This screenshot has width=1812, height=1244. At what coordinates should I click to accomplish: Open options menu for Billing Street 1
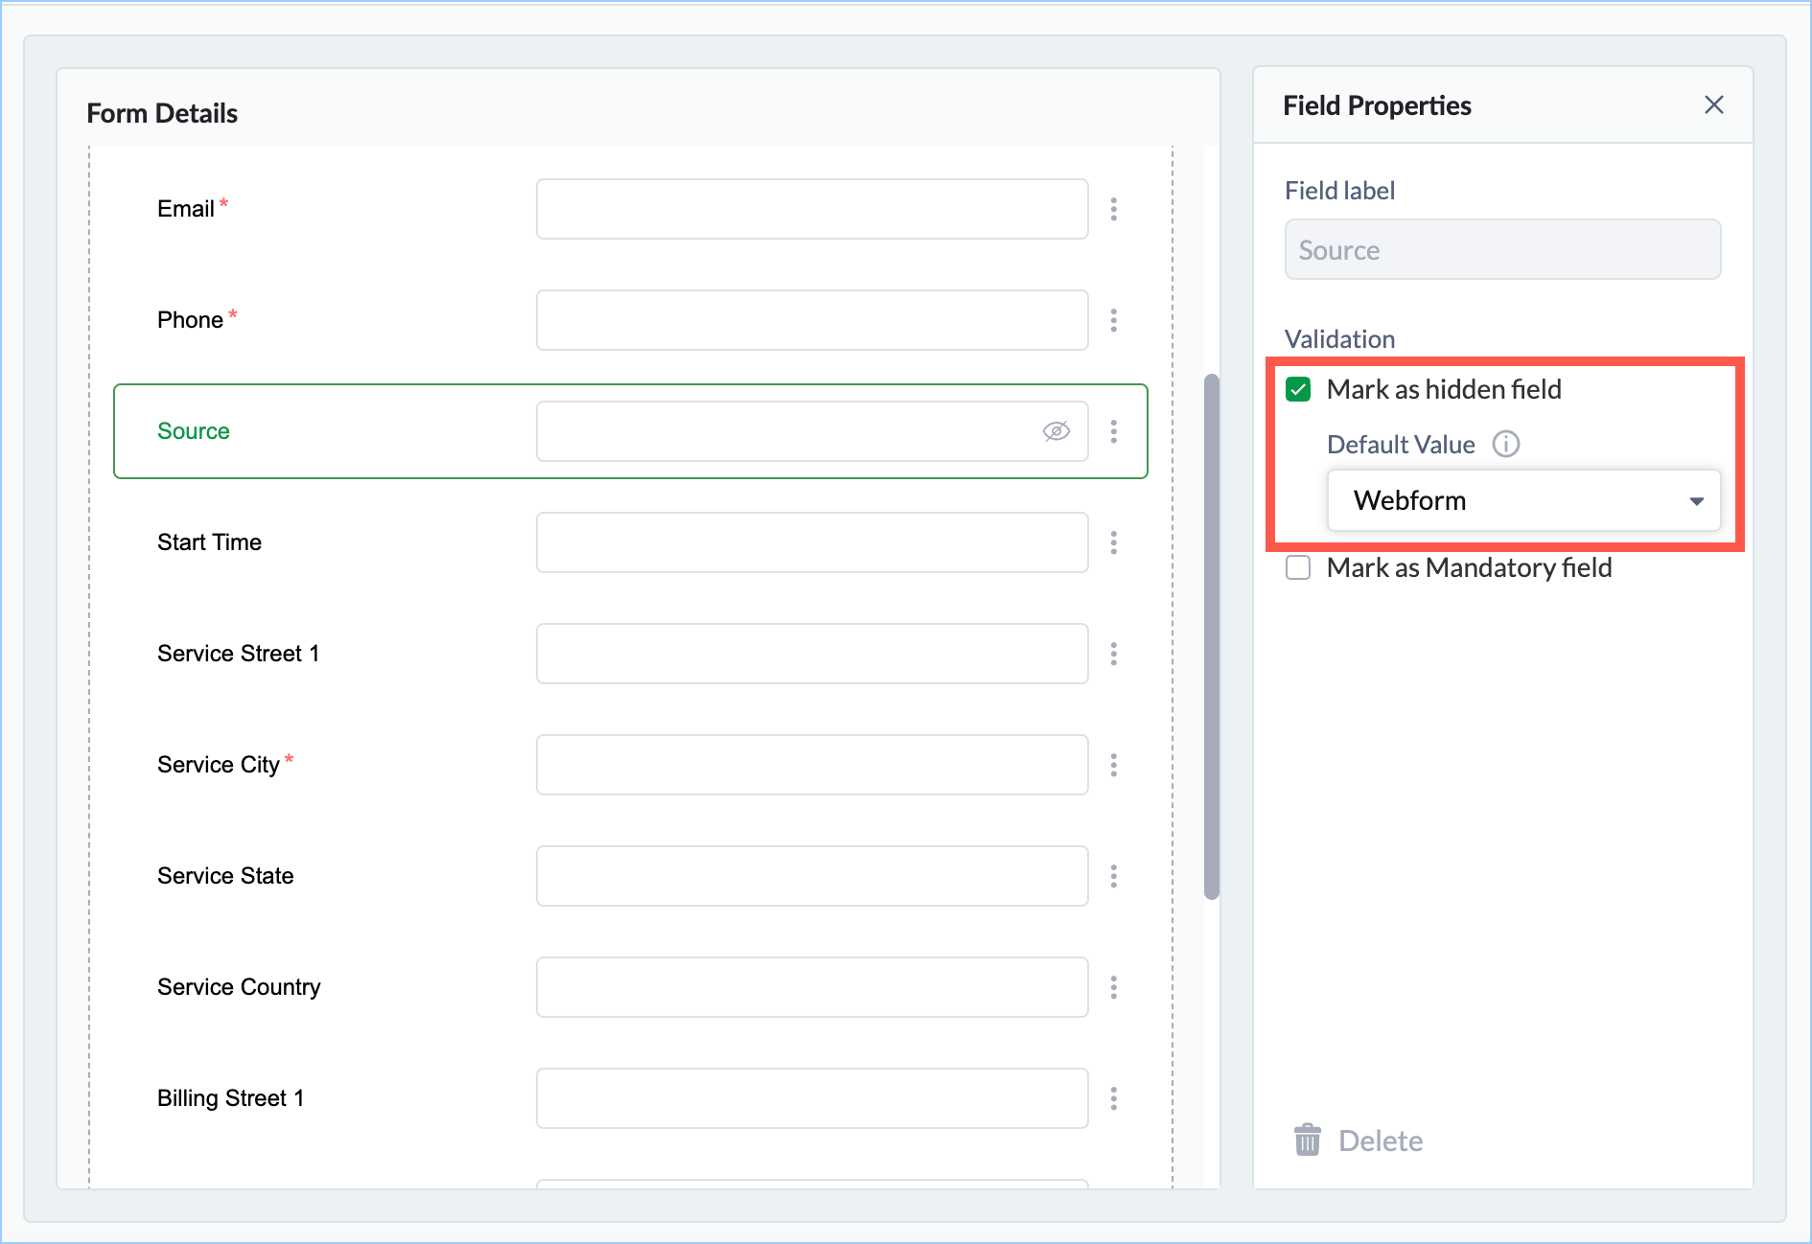pos(1113,1098)
